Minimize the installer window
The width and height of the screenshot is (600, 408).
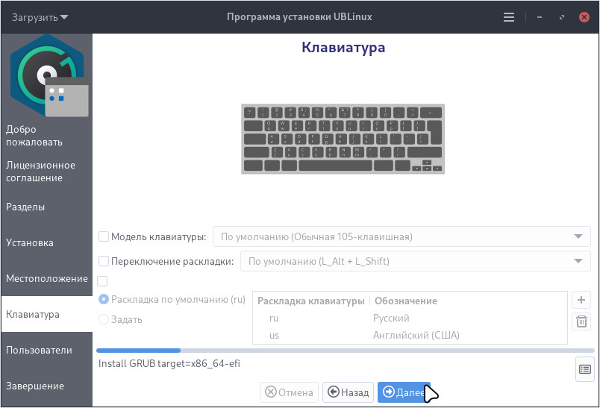click(539, 17)
